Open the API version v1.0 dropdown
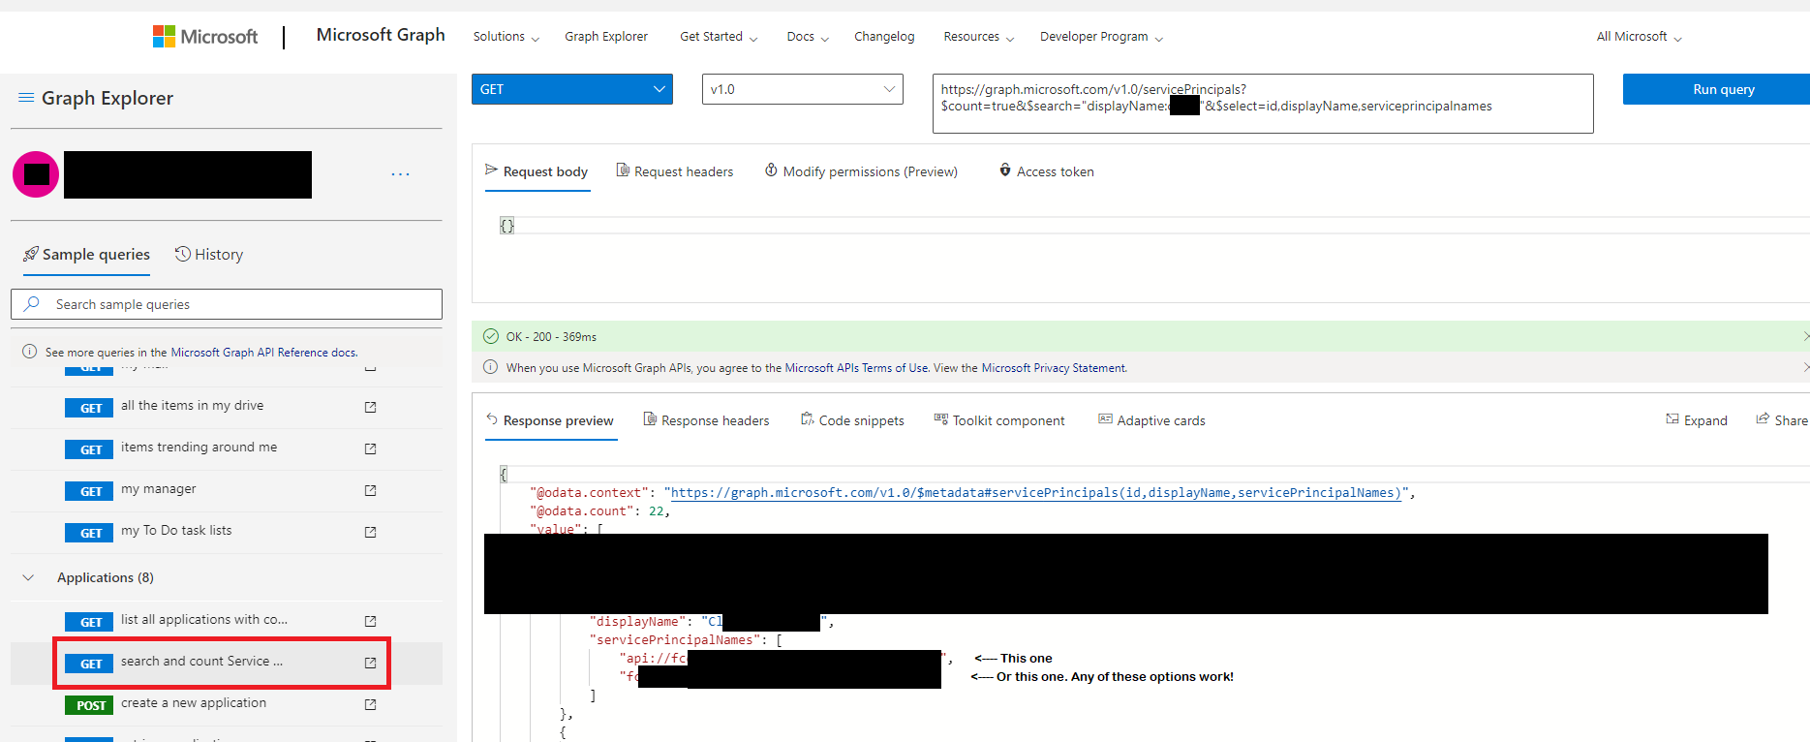The height and width of the screenshot is (742, 1810). point(803,89)
